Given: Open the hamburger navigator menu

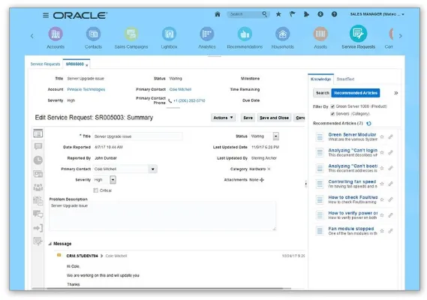Looking at the screenshot, I should tap(46, 15).
